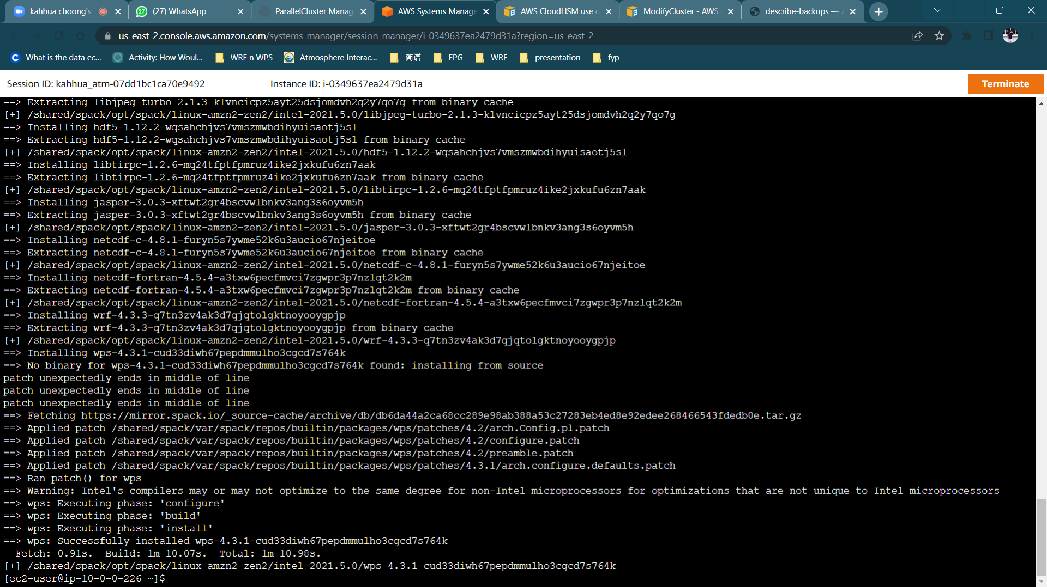Bookmark this page with the star icon
Image resolution: width=1047 pixels, height=587 pixels.
coord(939,36)
